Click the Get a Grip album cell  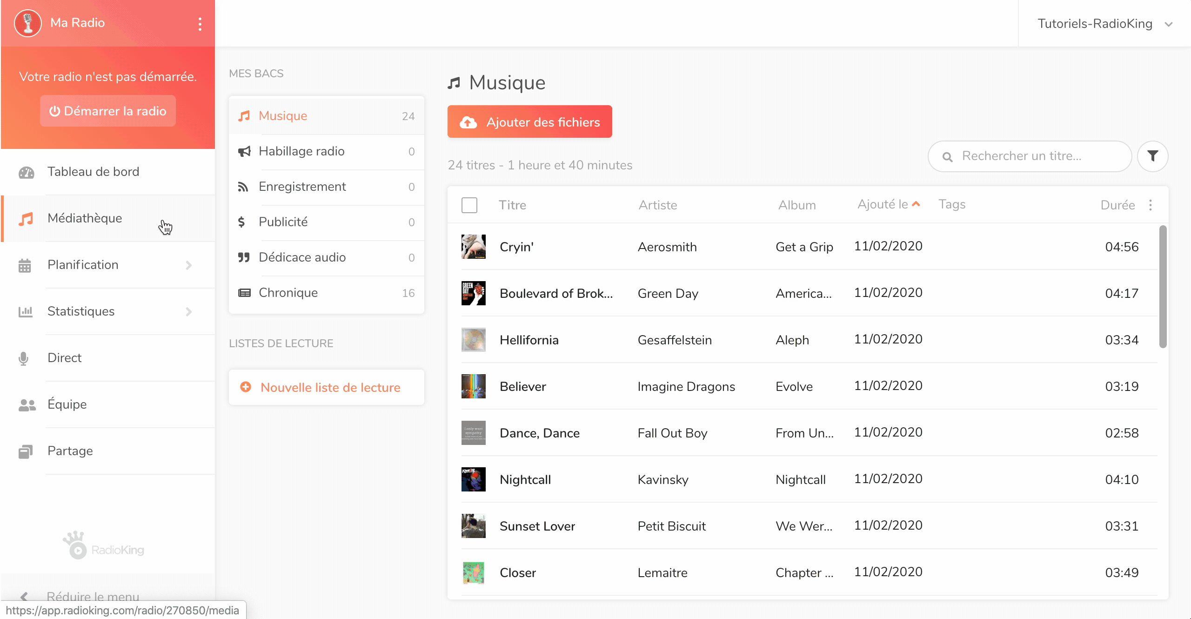[x=804, y=247]
